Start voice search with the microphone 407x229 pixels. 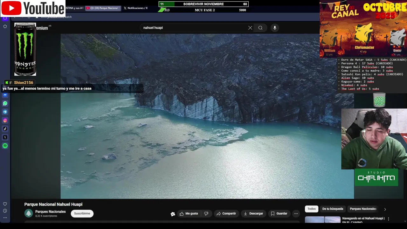click(275, 28)
